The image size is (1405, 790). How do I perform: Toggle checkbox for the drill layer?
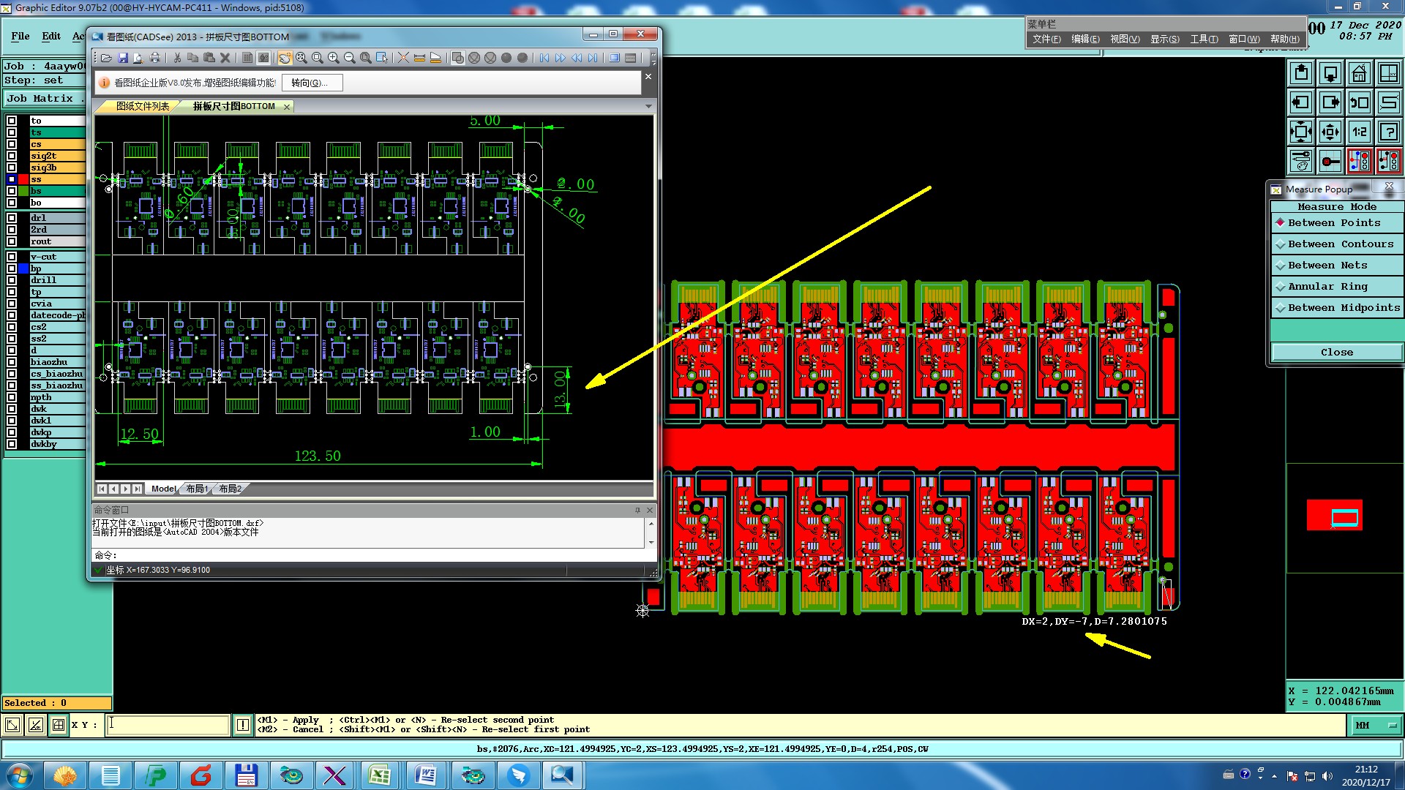(12, 280)
